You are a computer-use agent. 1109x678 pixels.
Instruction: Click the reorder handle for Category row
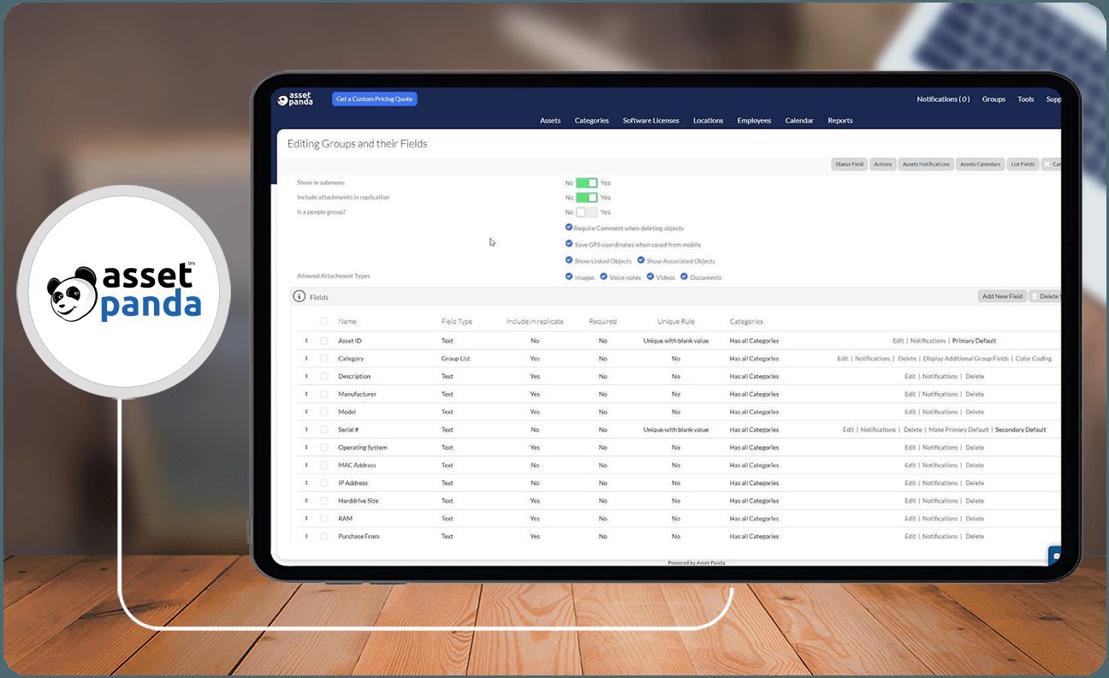pyautogui.click(x=306, y=359)
